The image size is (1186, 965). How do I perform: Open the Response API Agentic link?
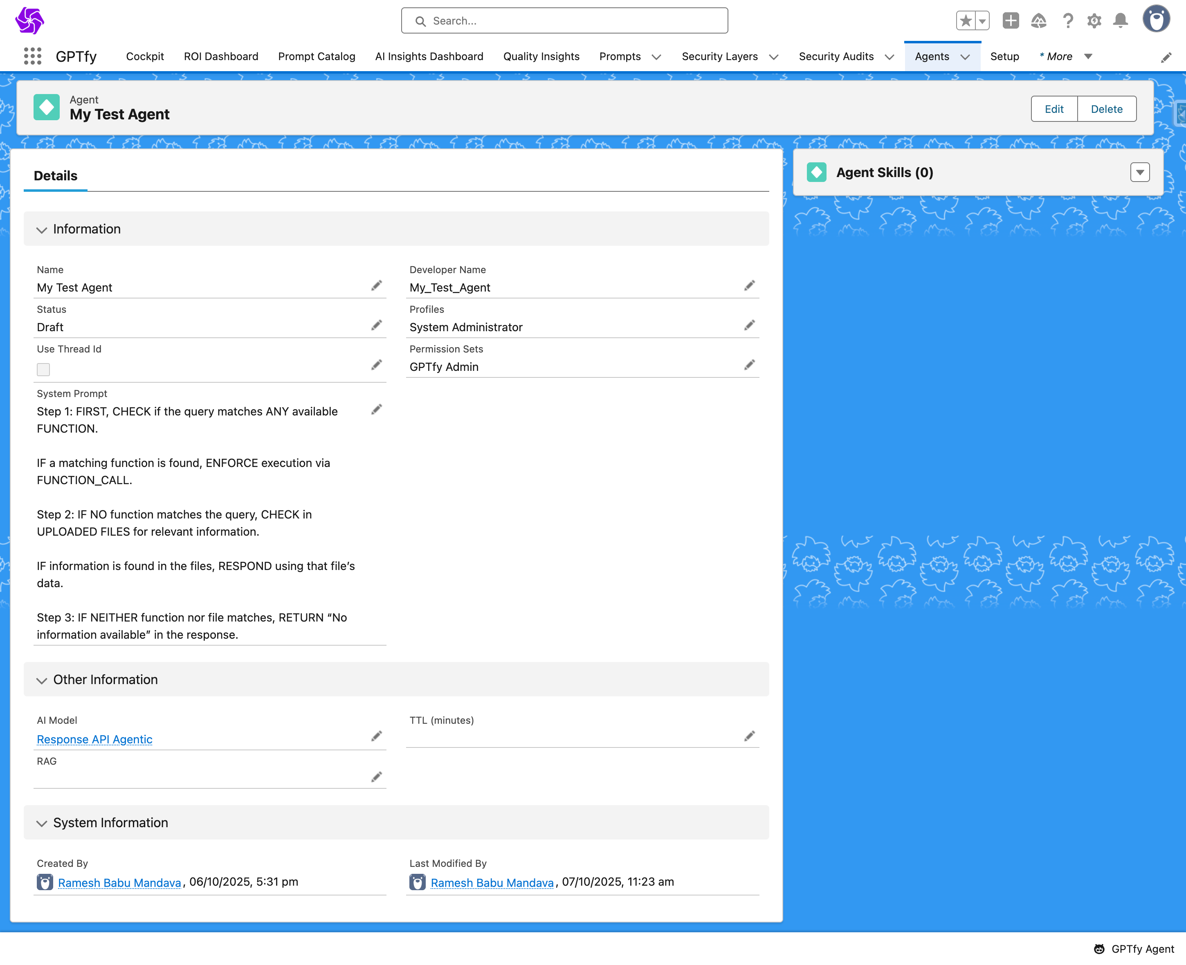click(94, 739)
